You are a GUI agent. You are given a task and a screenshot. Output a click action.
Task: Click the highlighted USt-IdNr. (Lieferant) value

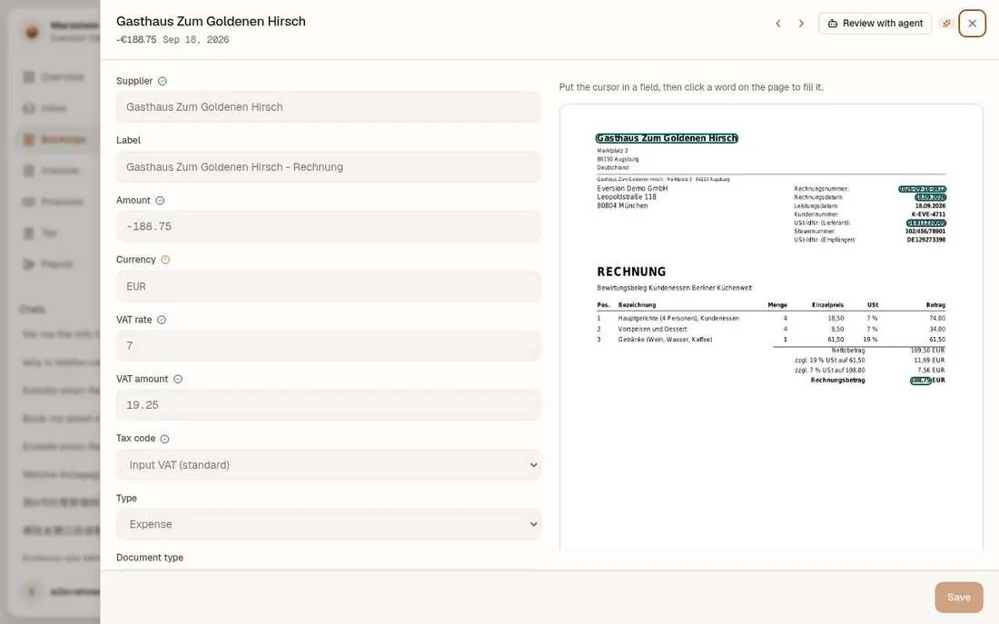point(925,223)
